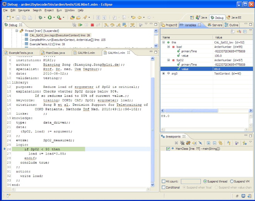The image size is (255, 201).
Task: Click the Step Return icon
Action: (118, 25)
